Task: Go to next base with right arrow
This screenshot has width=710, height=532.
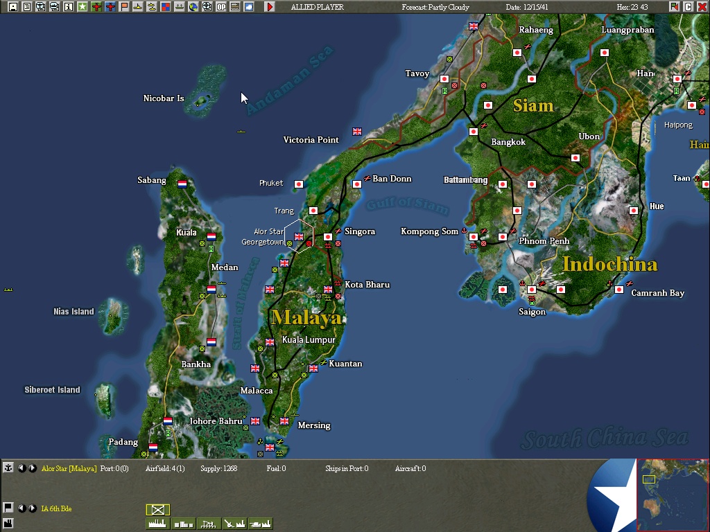Action: [x=32, y=468]
